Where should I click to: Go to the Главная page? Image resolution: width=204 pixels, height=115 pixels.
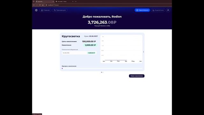tap(45, 10)
